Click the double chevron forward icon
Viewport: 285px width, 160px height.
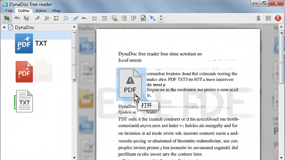click(47, 18)
